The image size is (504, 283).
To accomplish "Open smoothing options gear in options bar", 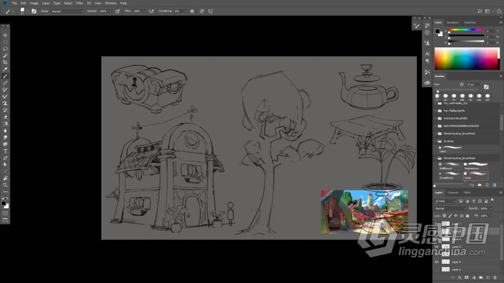I will click(x=192, y=11).
